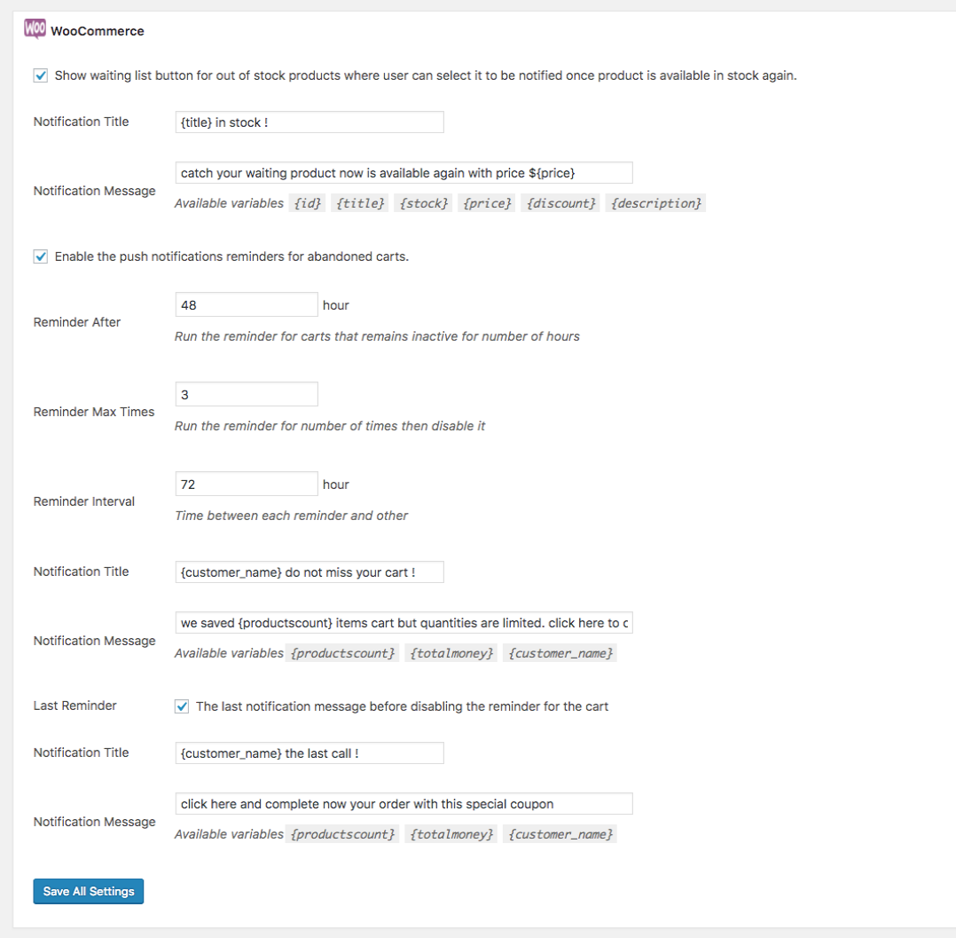Disable abandoned cart push reminders checkbox
The image size is (956, 938).
tap(41, 256)
